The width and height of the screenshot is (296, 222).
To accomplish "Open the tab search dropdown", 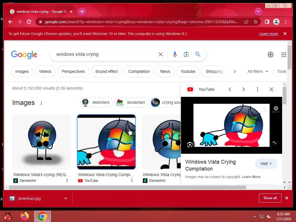I will [258, 12].
